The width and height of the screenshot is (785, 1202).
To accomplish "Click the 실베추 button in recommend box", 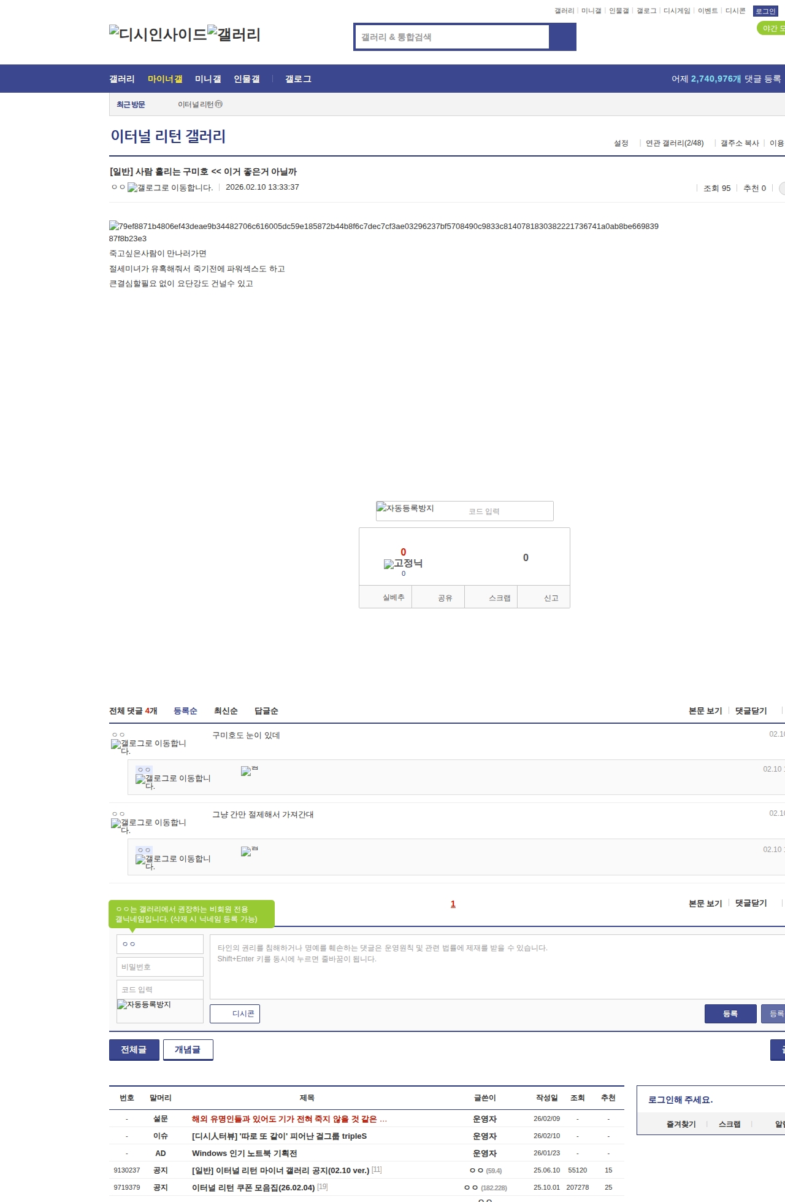I will 393,597.
